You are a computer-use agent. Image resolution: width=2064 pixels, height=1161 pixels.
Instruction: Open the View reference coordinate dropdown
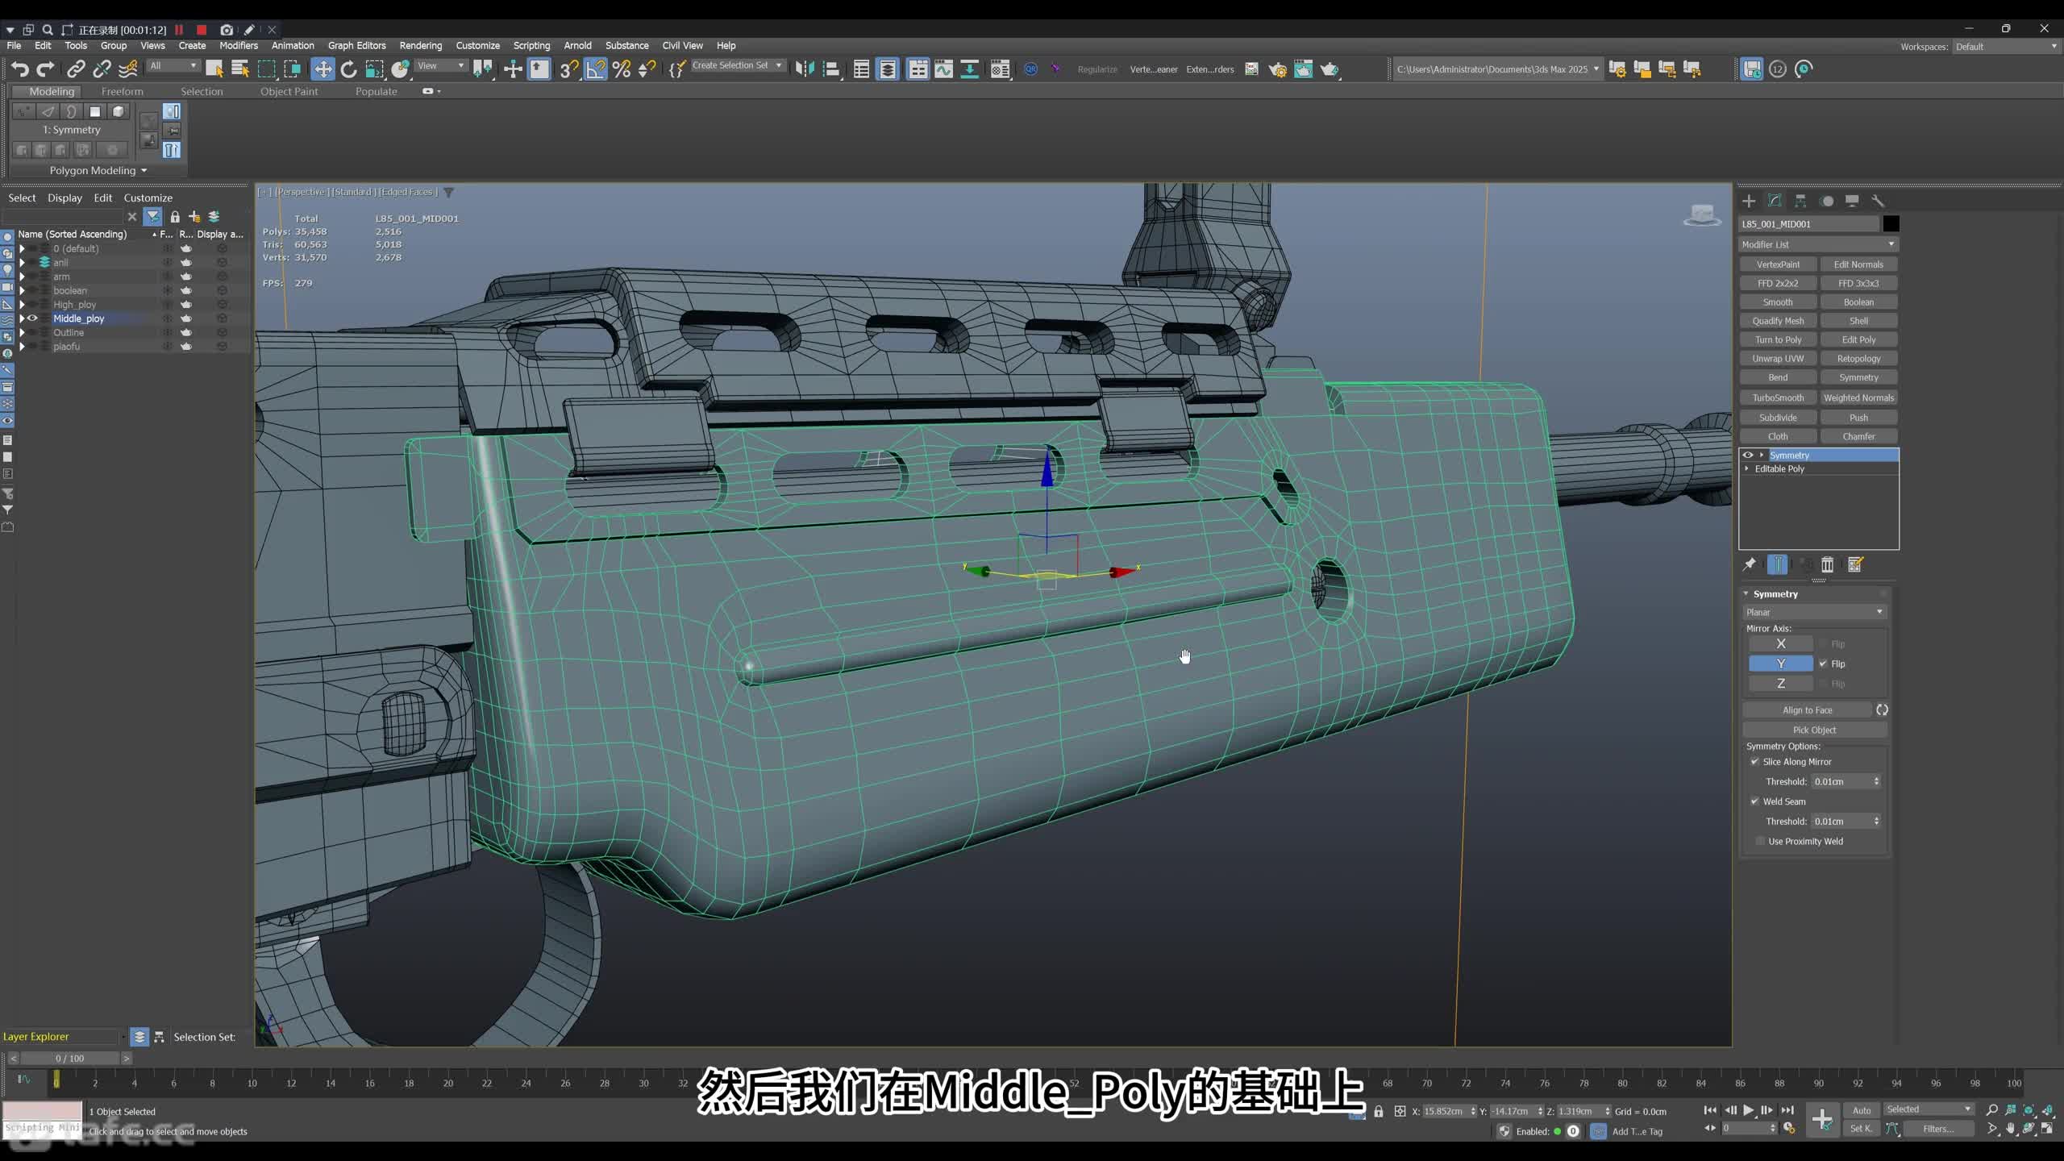tap(440, 65)
